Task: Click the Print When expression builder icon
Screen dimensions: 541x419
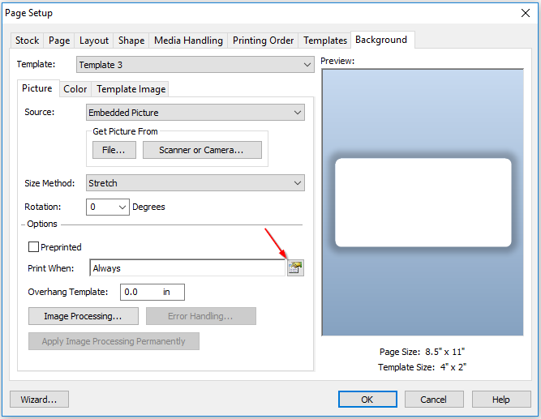Action: click(x=295, y=268)
